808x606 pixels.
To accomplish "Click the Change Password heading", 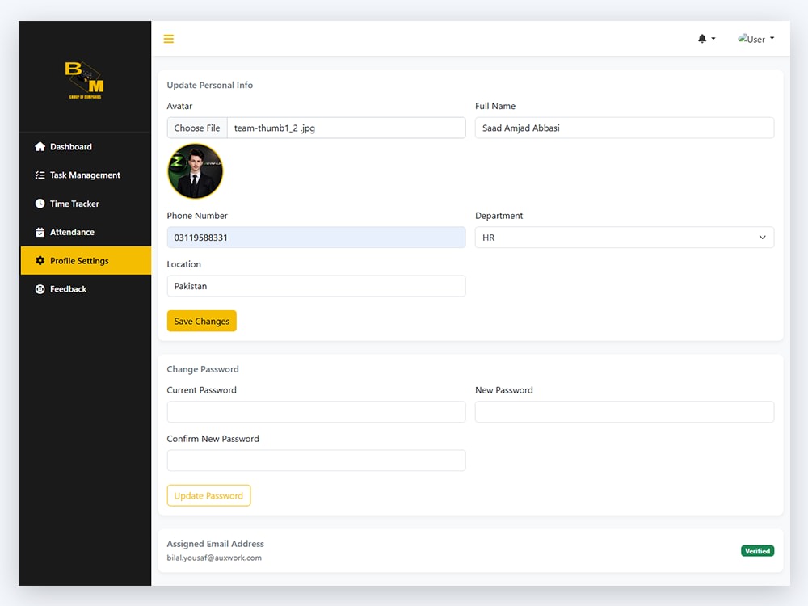I will pyautogui.click(x=203, y=369).
